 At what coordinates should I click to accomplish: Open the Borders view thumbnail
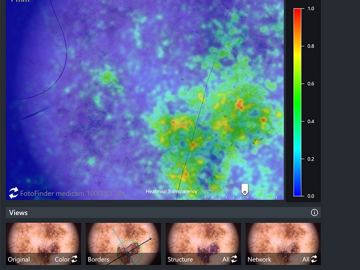pyautogui.click(x=123, y=242)
